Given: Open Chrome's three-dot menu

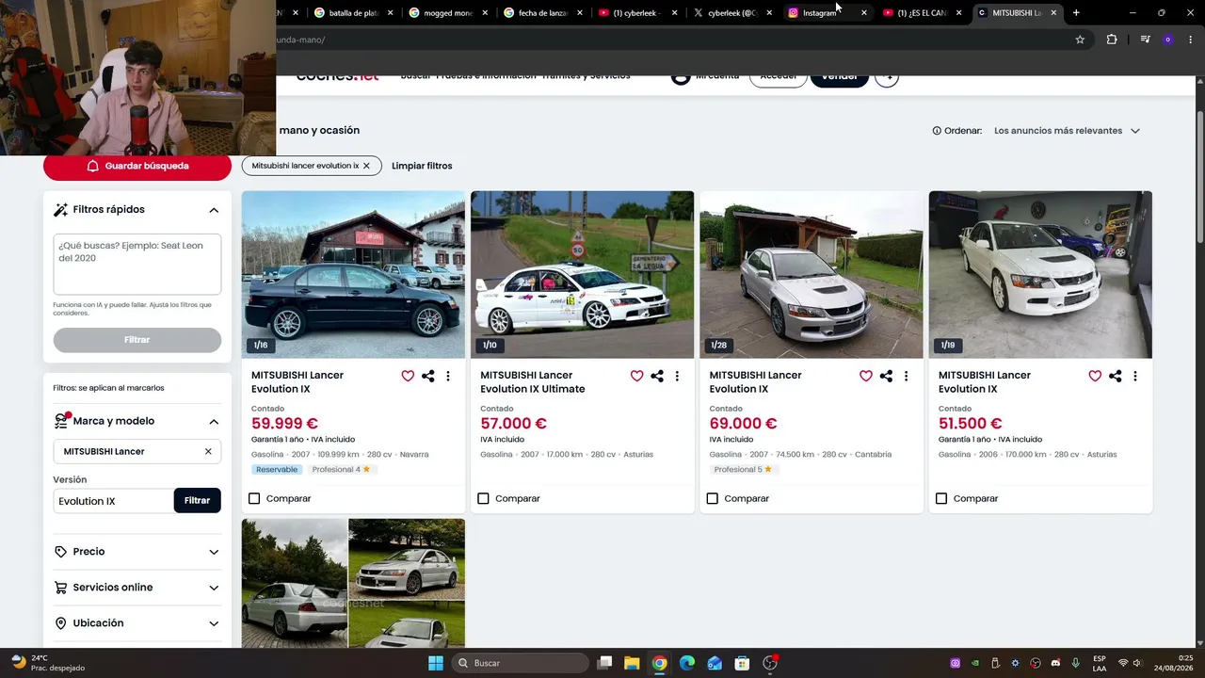Looking at the screenshot, I should coord(1190,40).
